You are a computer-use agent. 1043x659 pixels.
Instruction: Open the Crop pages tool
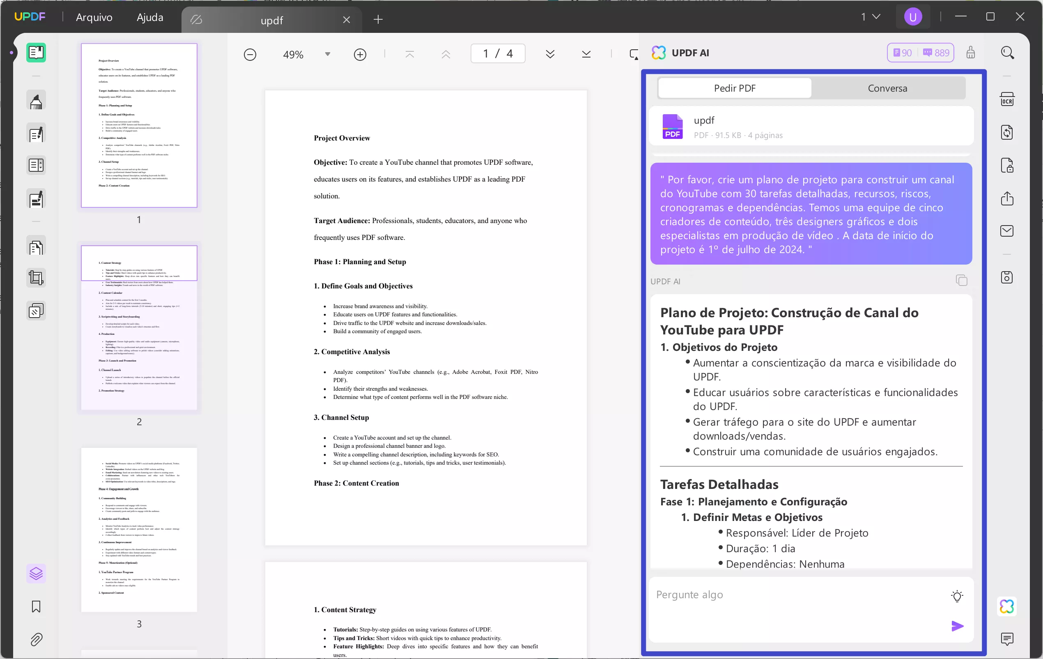click(x=36, y=278)
